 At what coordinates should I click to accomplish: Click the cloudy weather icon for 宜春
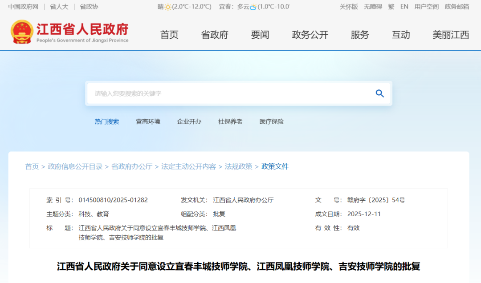(253, 7)
